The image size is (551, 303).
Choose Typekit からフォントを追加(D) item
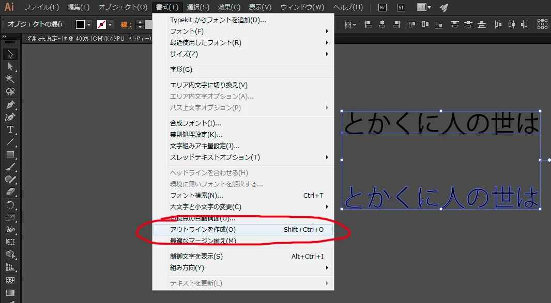(242, 20)
